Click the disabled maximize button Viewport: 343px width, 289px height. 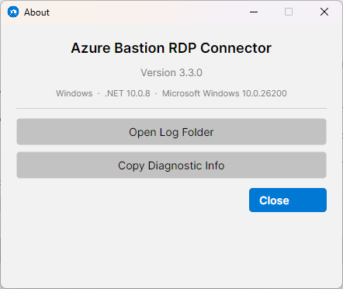pyautogui.click(x=289, y=12)
